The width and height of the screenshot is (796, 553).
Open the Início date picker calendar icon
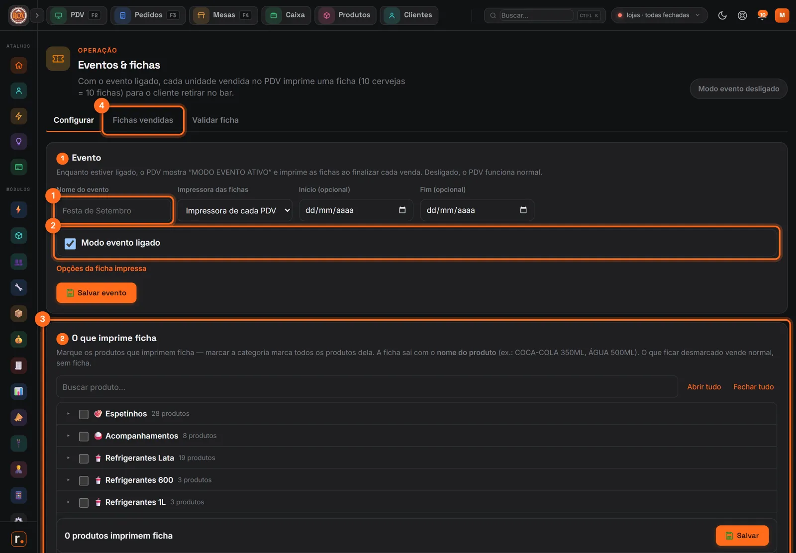(402, 210)
